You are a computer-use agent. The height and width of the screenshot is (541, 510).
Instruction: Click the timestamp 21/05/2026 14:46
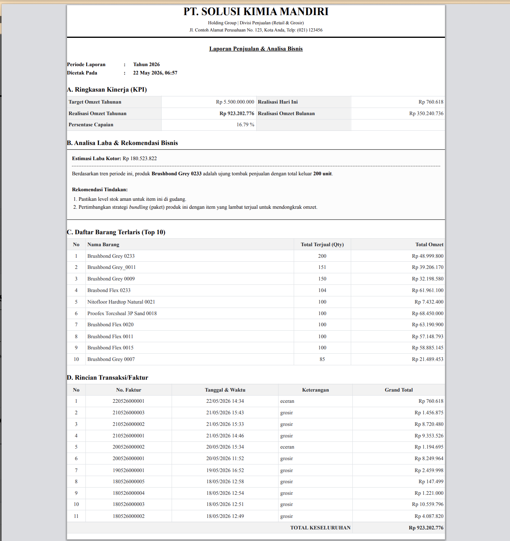tap(225, 436)
